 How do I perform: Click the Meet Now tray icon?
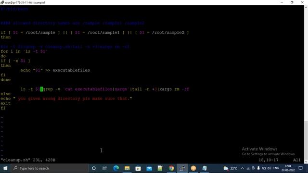click(x=253, y=168)
